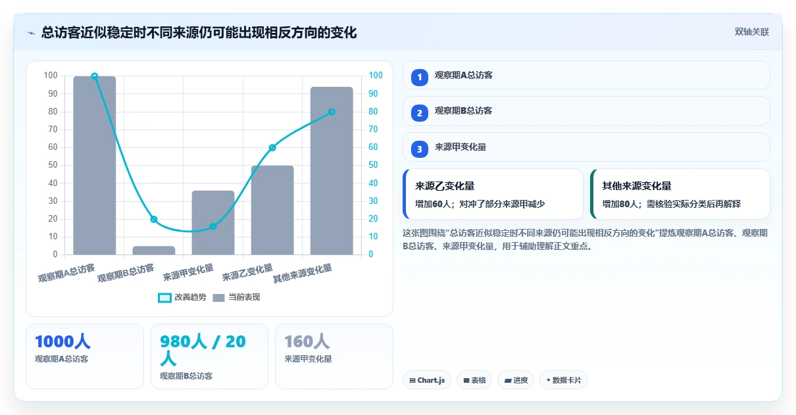This screenshot has width=796, height=415.
Task: Click the gray 当前表现 legend swatch
Action: tap(219, 298)
